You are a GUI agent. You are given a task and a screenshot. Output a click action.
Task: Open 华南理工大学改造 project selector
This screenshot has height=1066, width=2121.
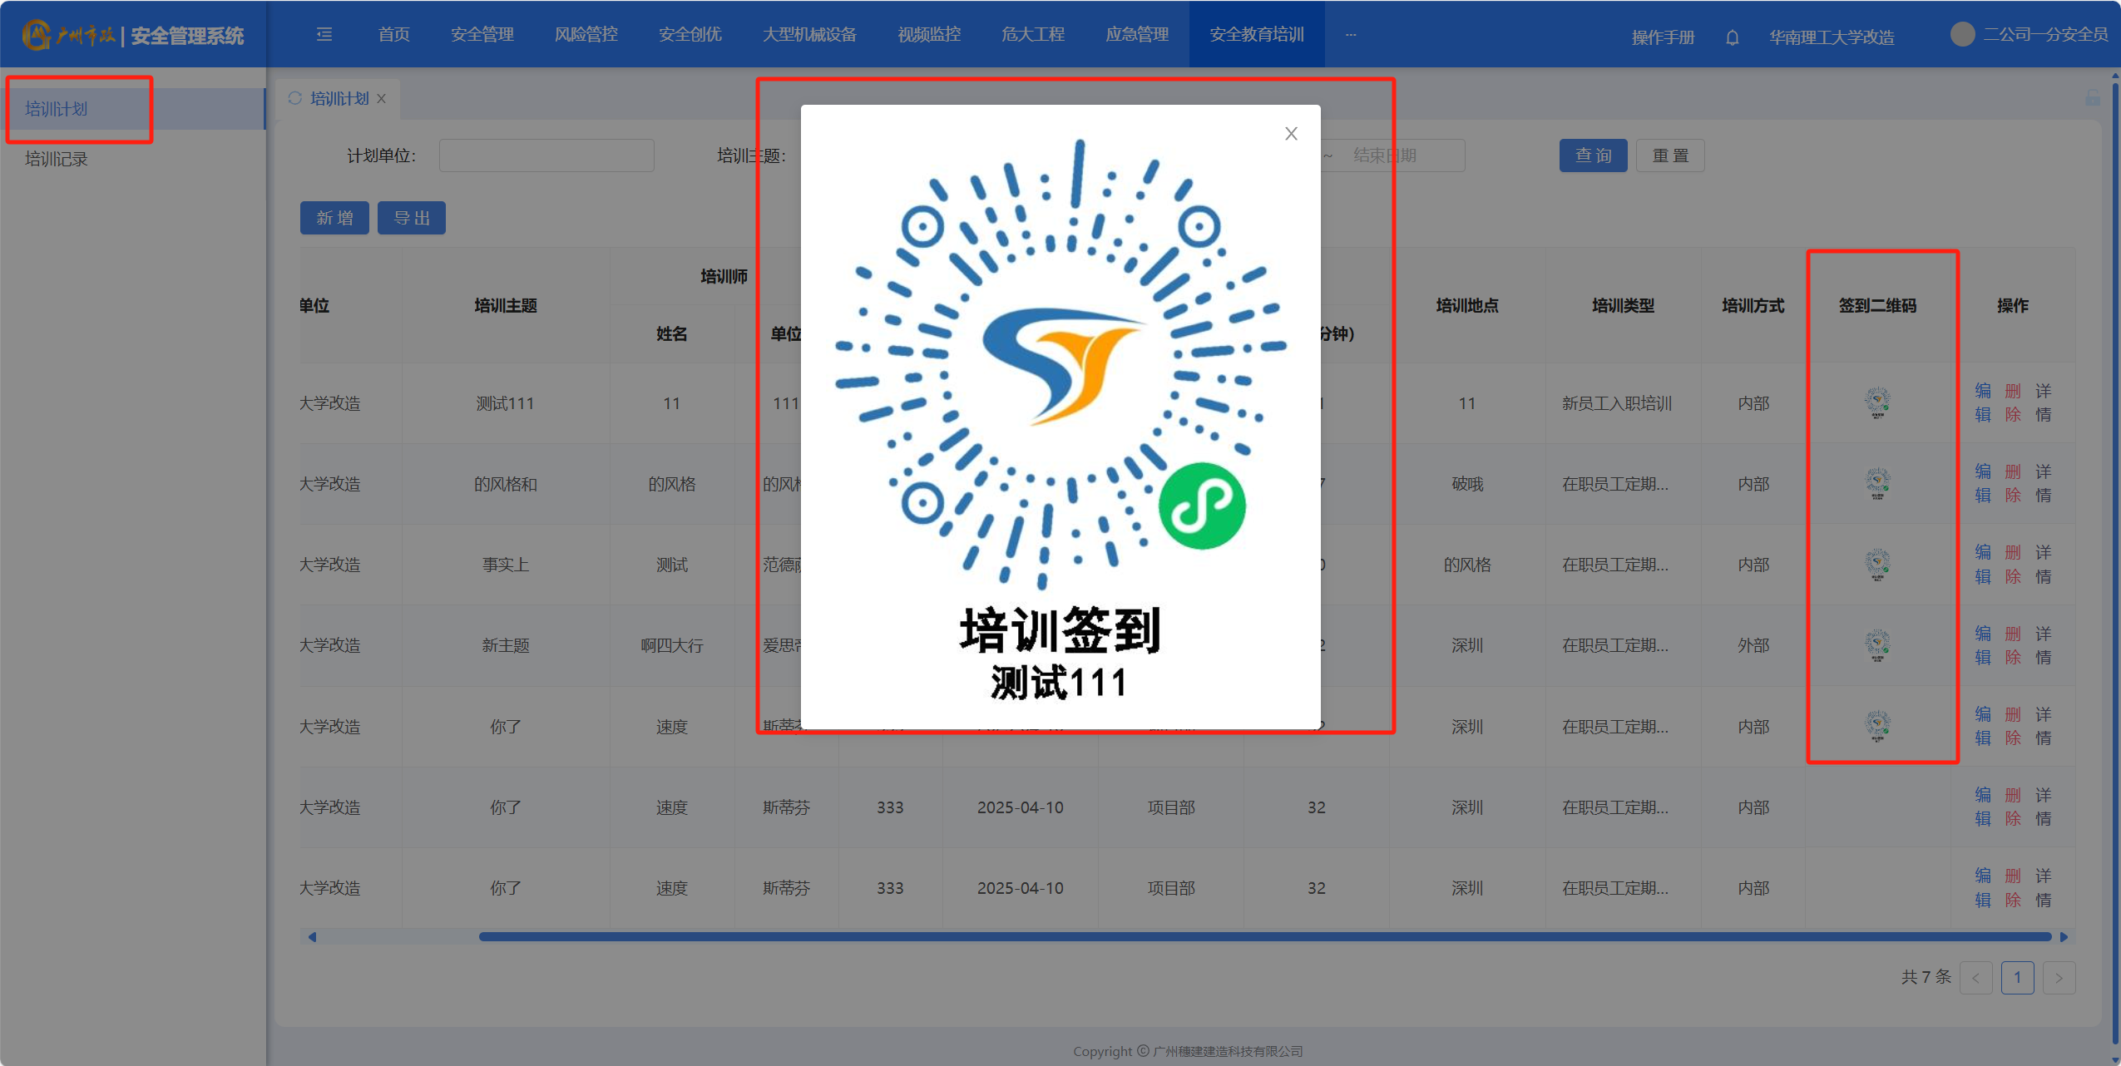tap(1831, 37)
